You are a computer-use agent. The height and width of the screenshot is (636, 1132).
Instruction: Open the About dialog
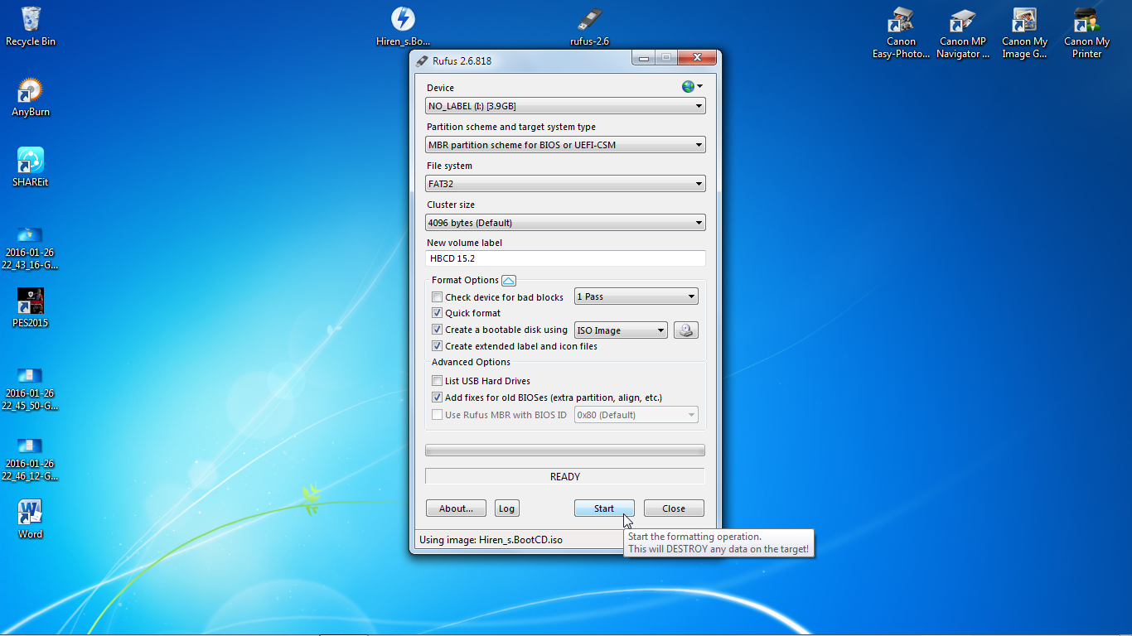pyautogui.click(x=456, y=508)
